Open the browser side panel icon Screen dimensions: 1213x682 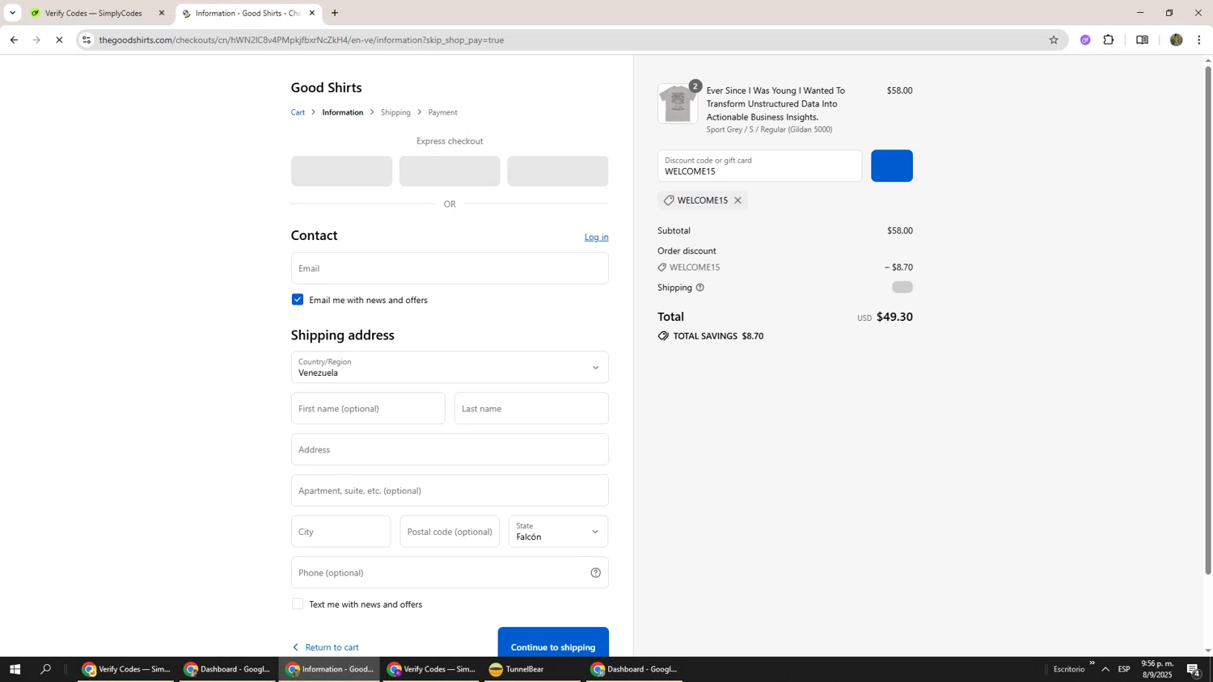coord(1142,40)
